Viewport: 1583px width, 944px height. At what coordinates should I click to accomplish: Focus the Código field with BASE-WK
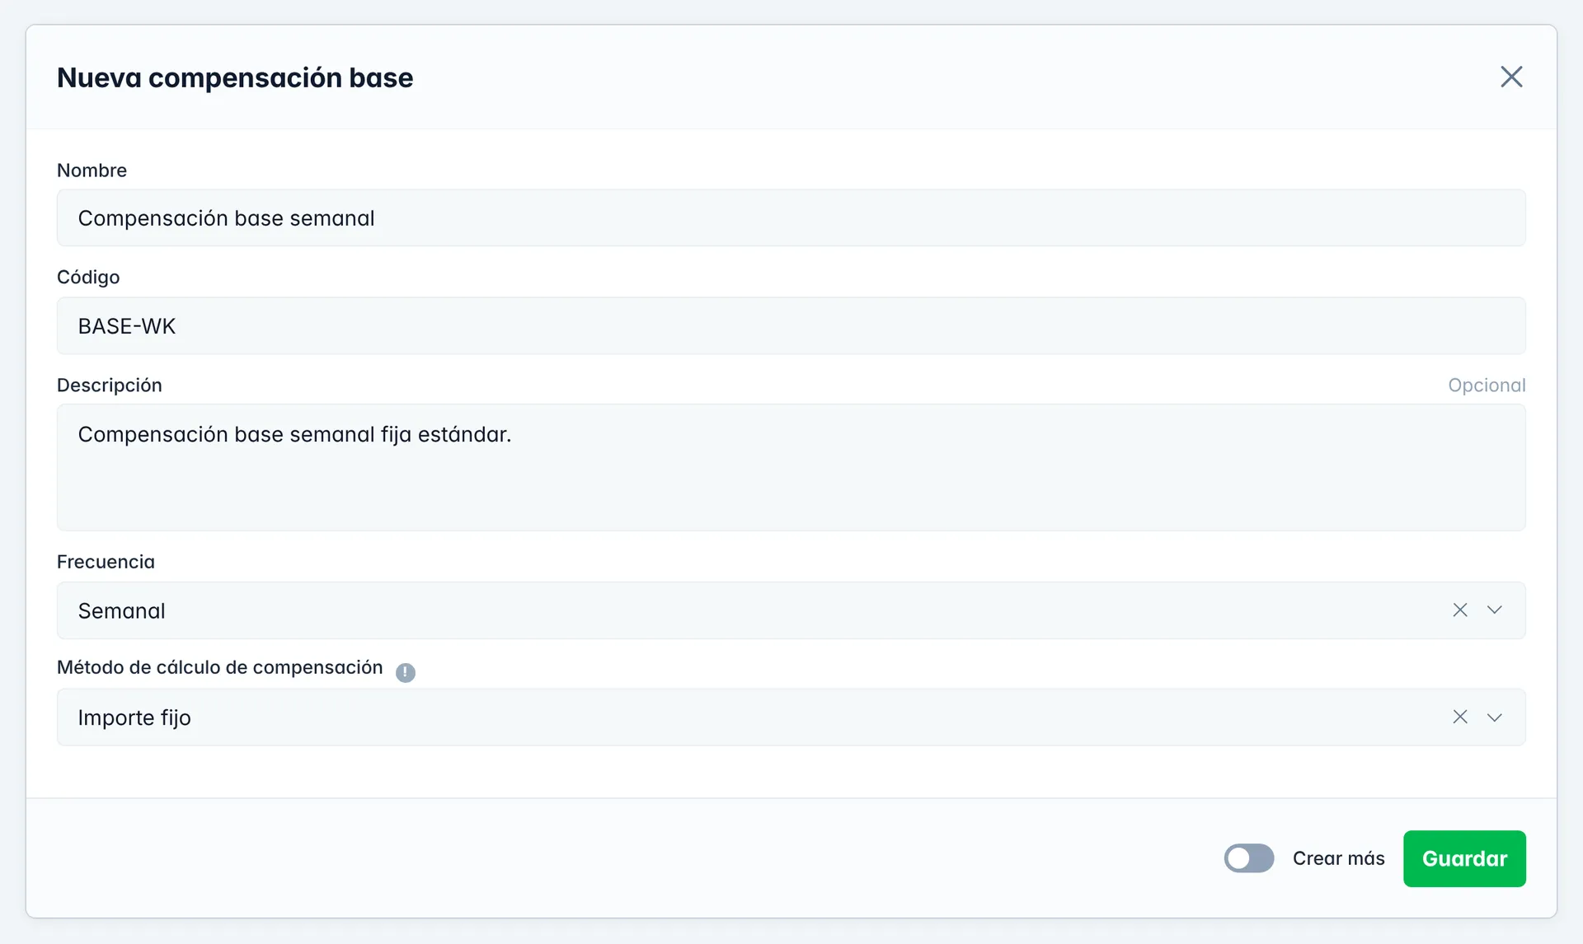coord(791,325)
